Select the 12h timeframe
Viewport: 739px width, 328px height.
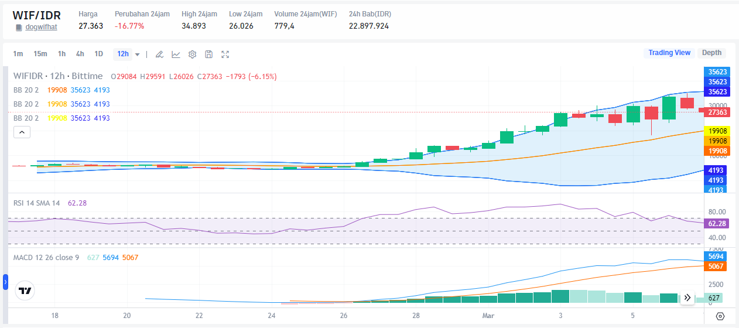[x=123, y=54]
